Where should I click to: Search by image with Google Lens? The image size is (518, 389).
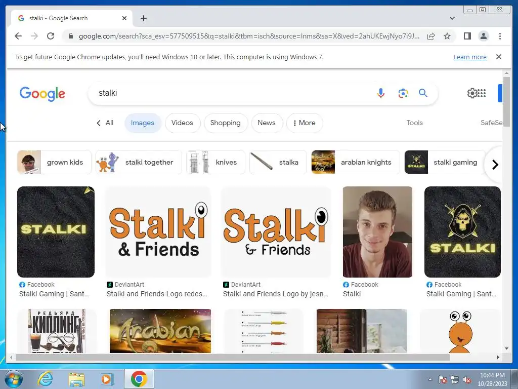pos(403,93)
